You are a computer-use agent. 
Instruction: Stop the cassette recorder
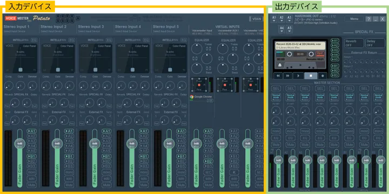pyautogui.click(x=311, y=75)
